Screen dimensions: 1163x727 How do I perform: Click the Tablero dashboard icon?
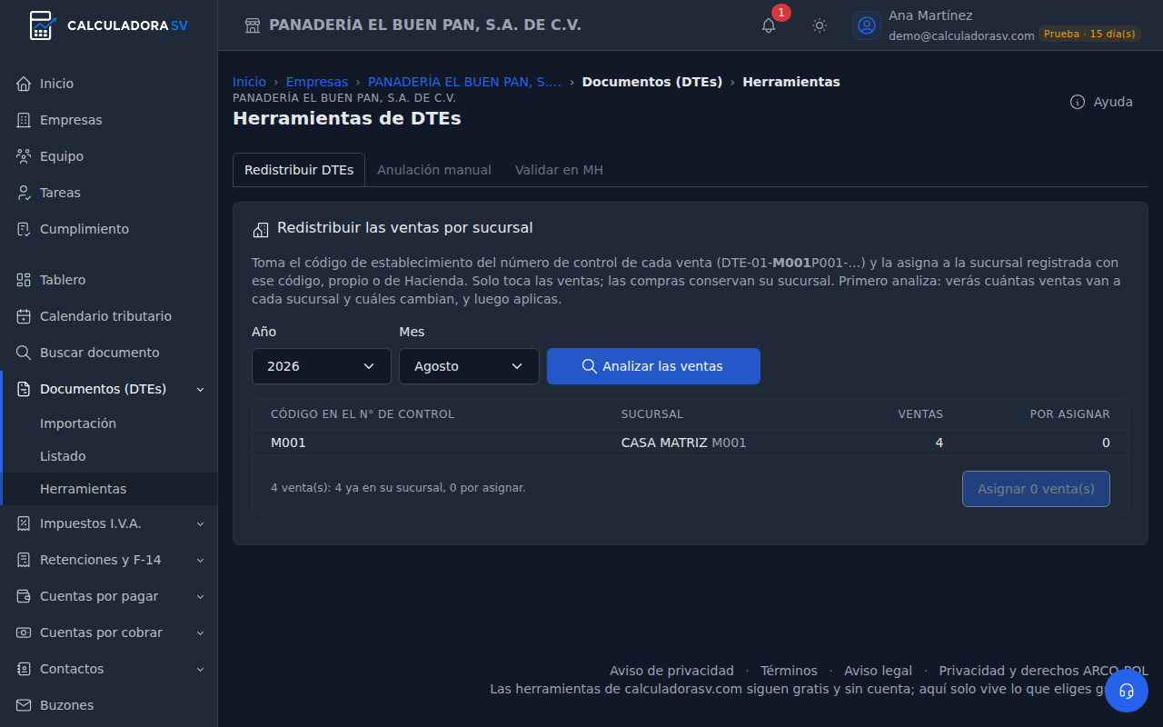coord(25,280)
